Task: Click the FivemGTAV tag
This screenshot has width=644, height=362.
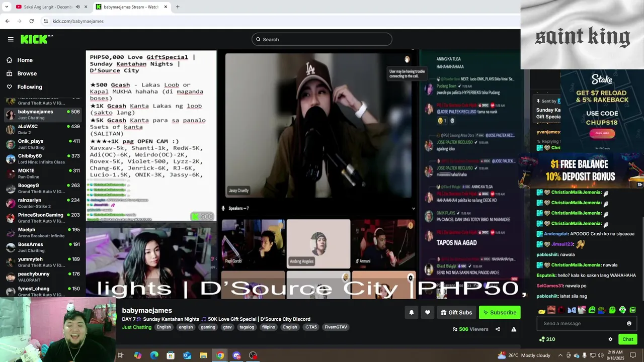Action: click(336, 327)
